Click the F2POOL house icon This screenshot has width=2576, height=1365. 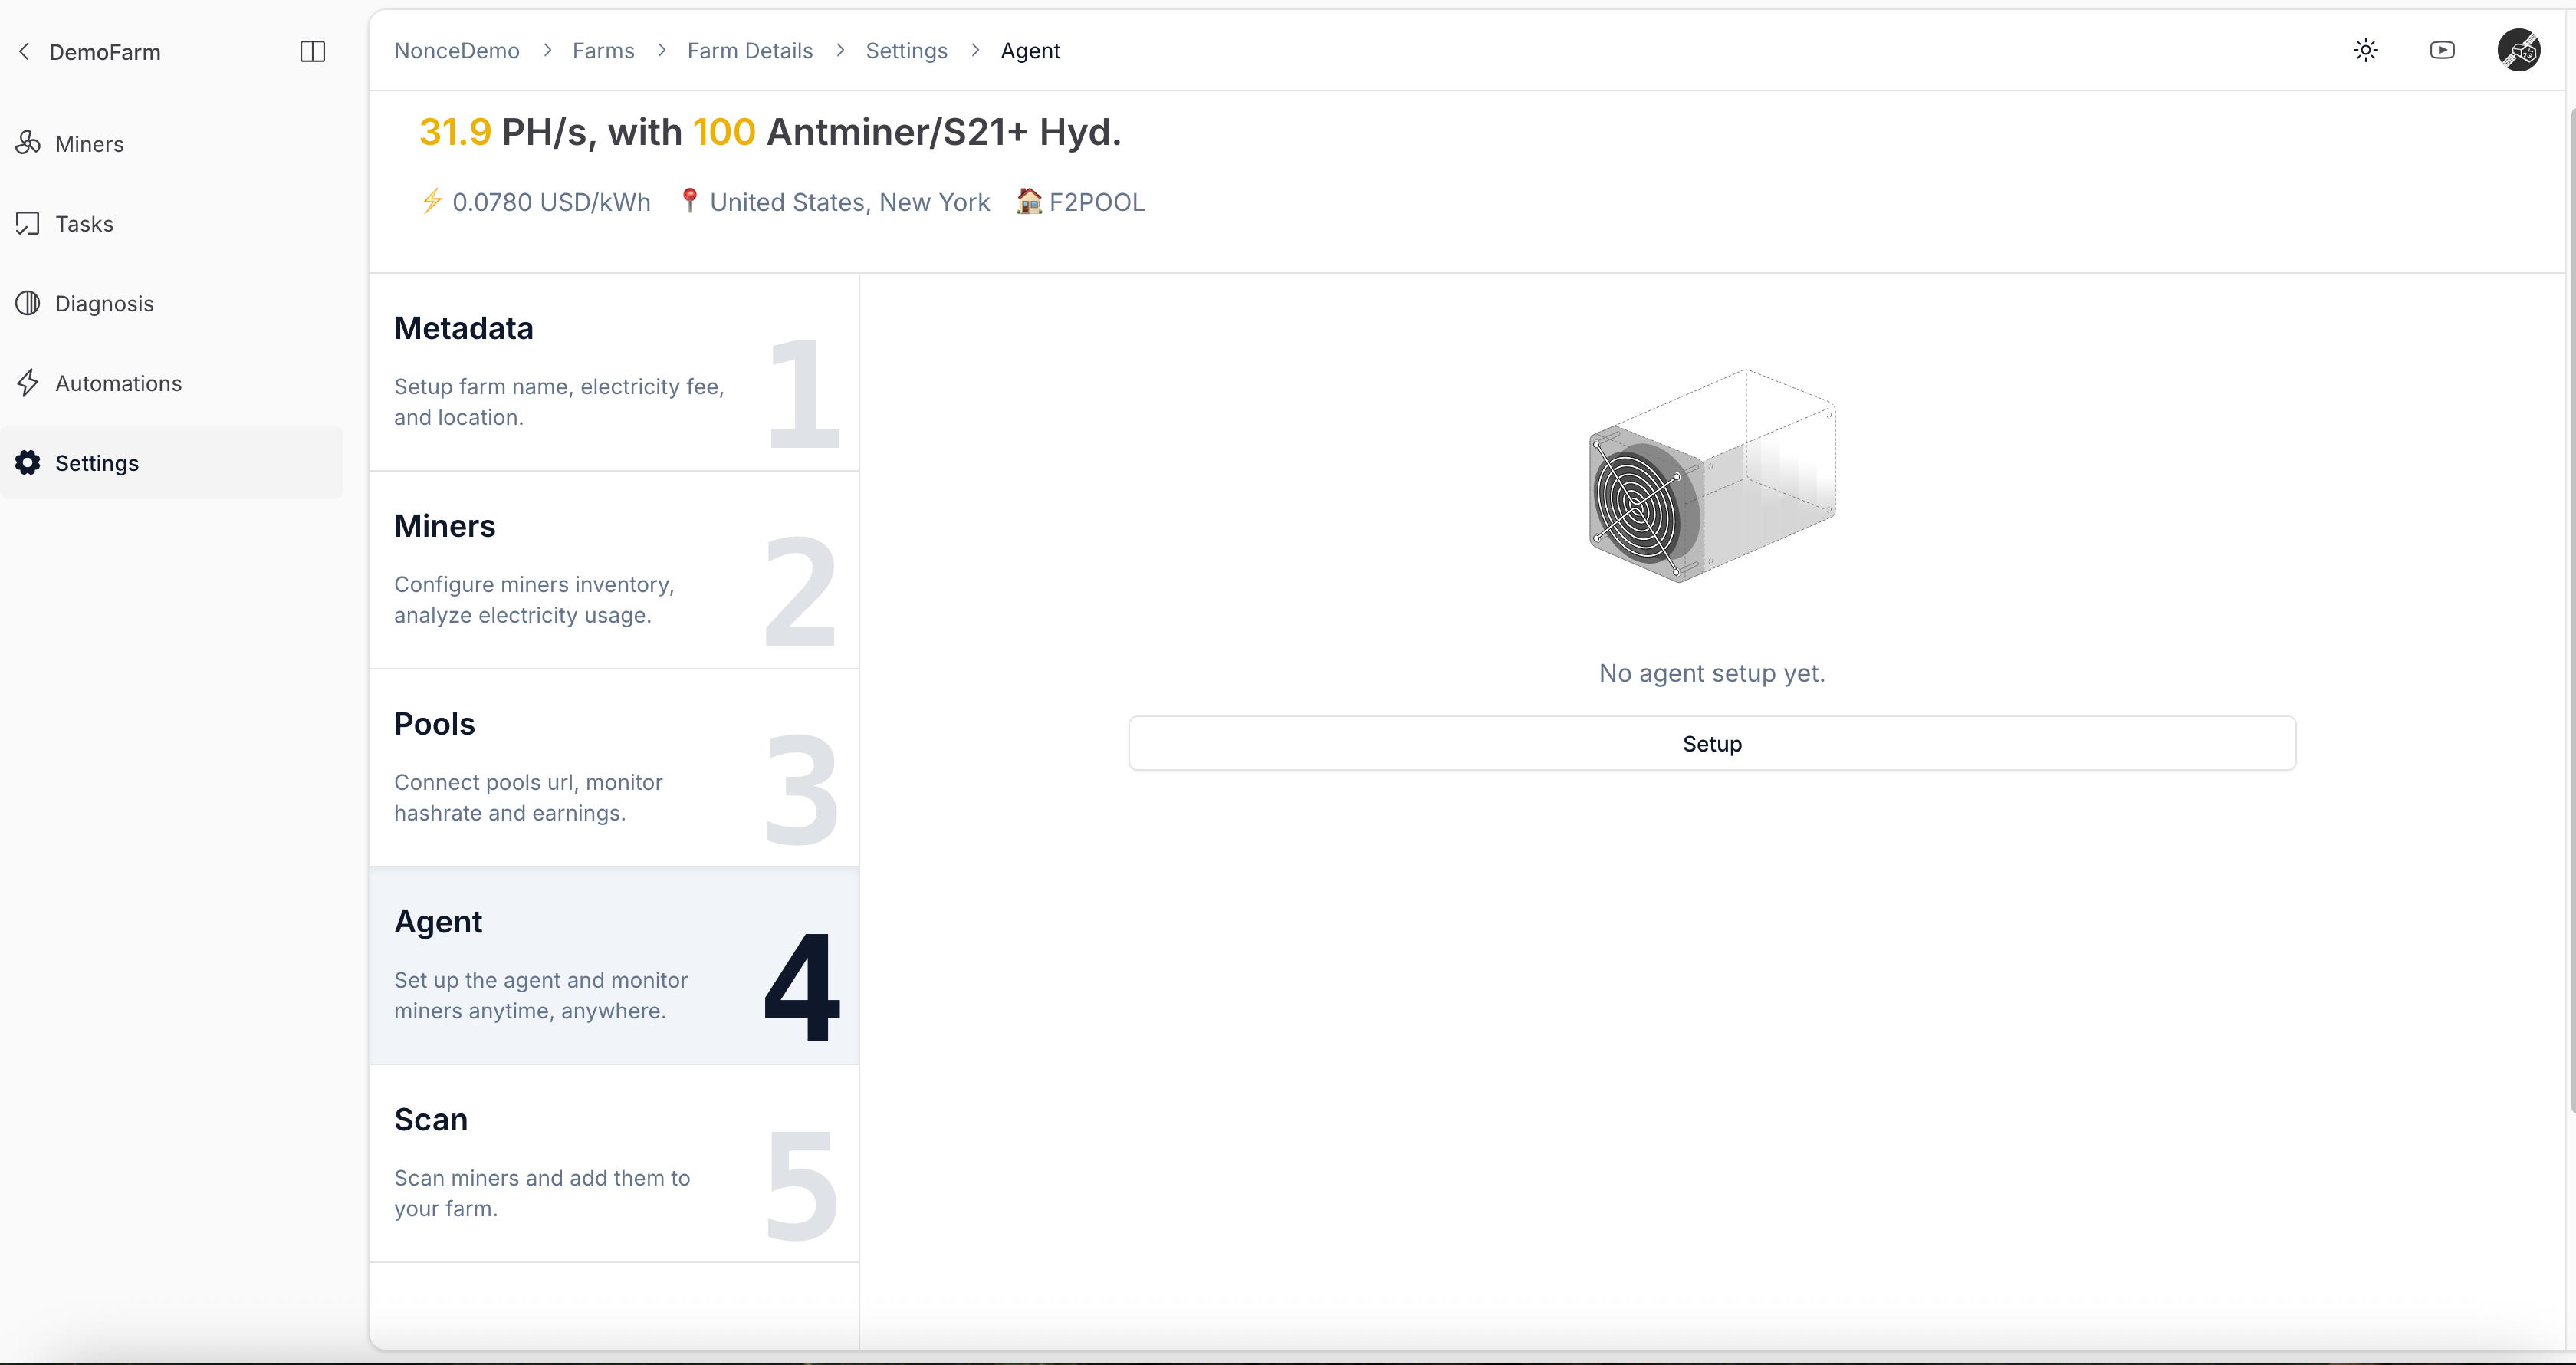click(1028, 201)
